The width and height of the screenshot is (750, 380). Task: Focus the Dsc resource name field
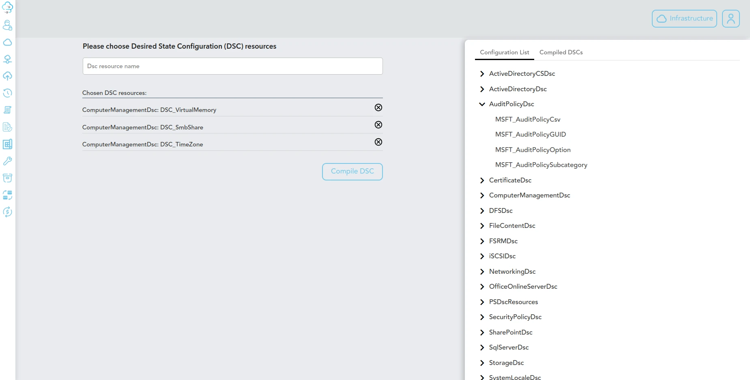[233, 66]
